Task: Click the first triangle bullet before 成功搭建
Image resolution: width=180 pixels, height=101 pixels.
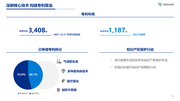Action: (111, 60)
